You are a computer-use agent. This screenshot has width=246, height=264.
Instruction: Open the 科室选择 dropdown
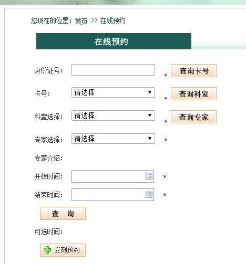pyautogui.click(x=113, y=115)
